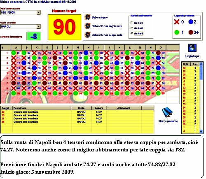Click the red X legend icon for 0
Viewport: 206px width, 179px height.
177,22
